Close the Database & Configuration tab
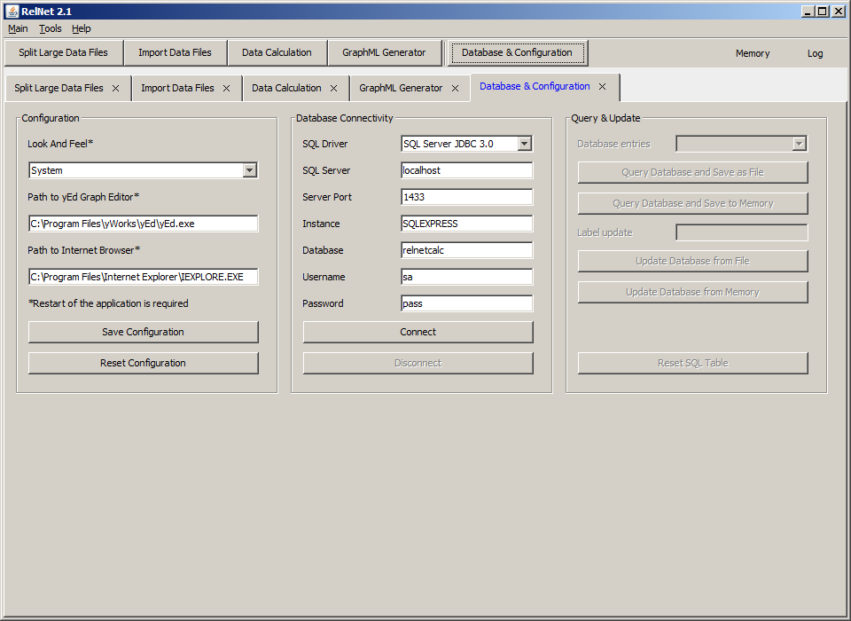851x621 pixels. [x=603, y=86]
